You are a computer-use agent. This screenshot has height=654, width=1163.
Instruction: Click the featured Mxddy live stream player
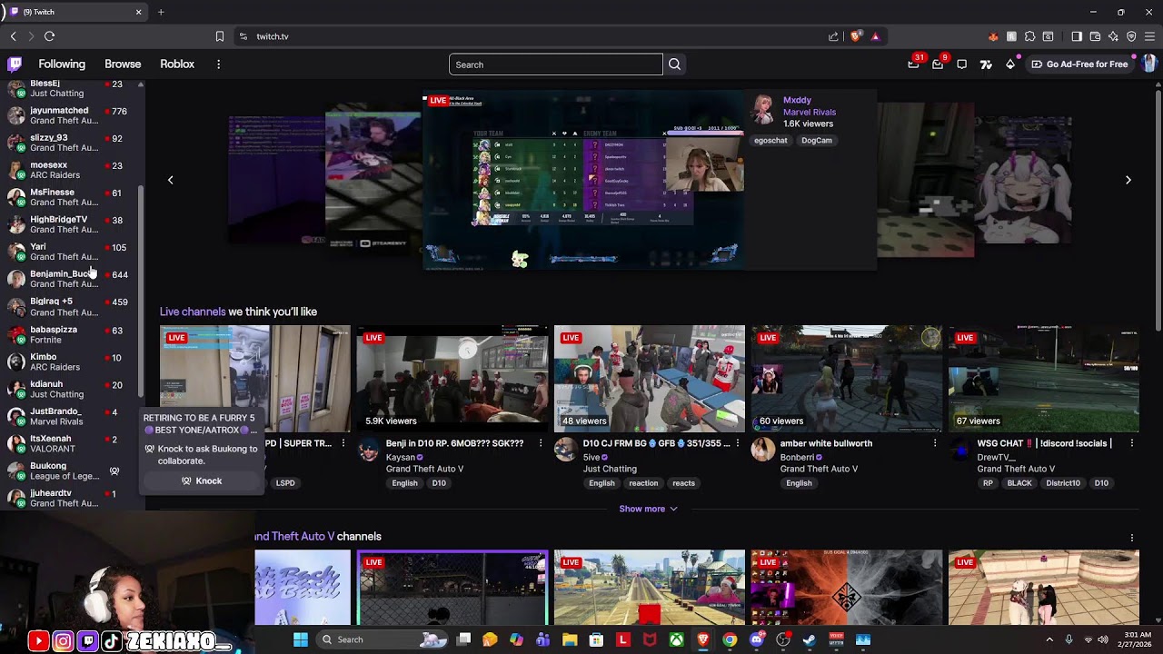click(582, 181)
